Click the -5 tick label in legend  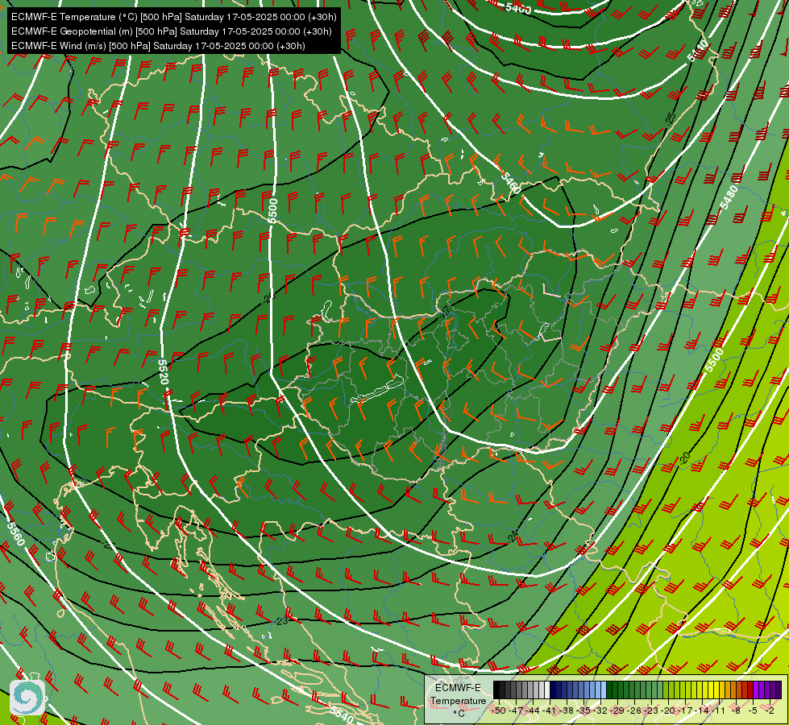(754, 710)
